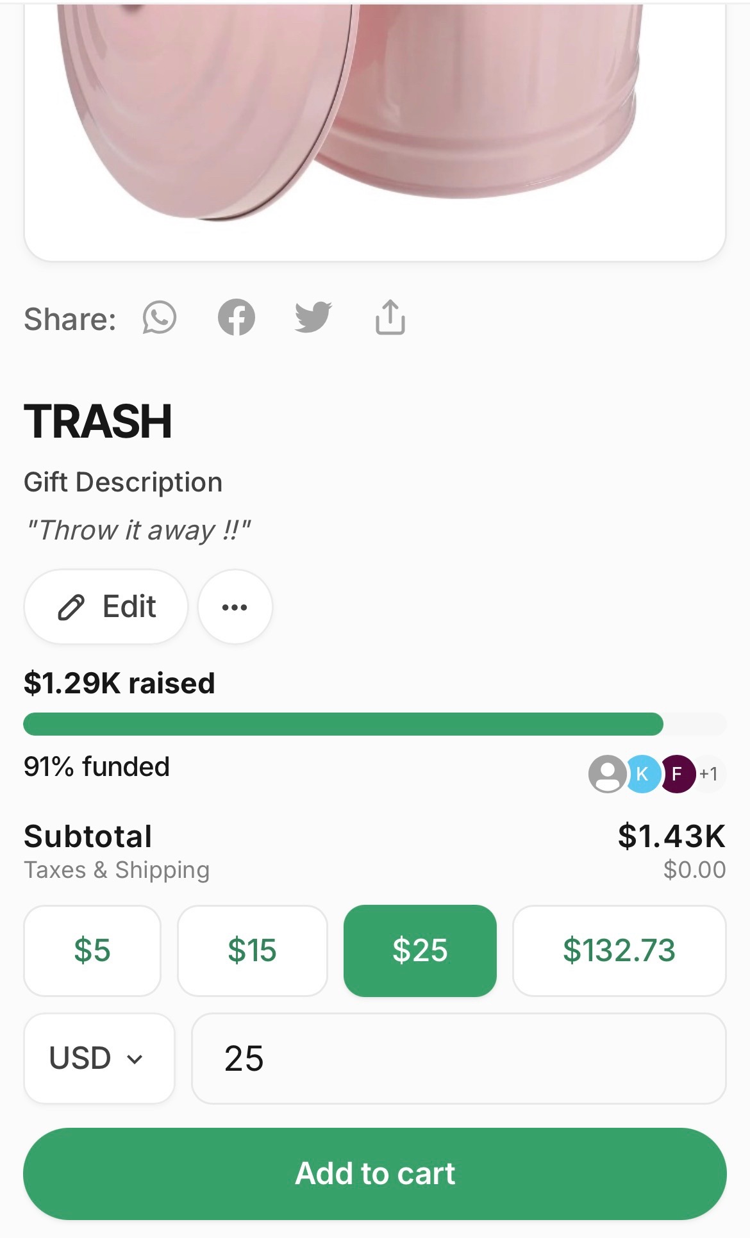Click the TRASH gift title
Screen dimensions: 750x1238
pyautogui.click(x=98, y=422)
